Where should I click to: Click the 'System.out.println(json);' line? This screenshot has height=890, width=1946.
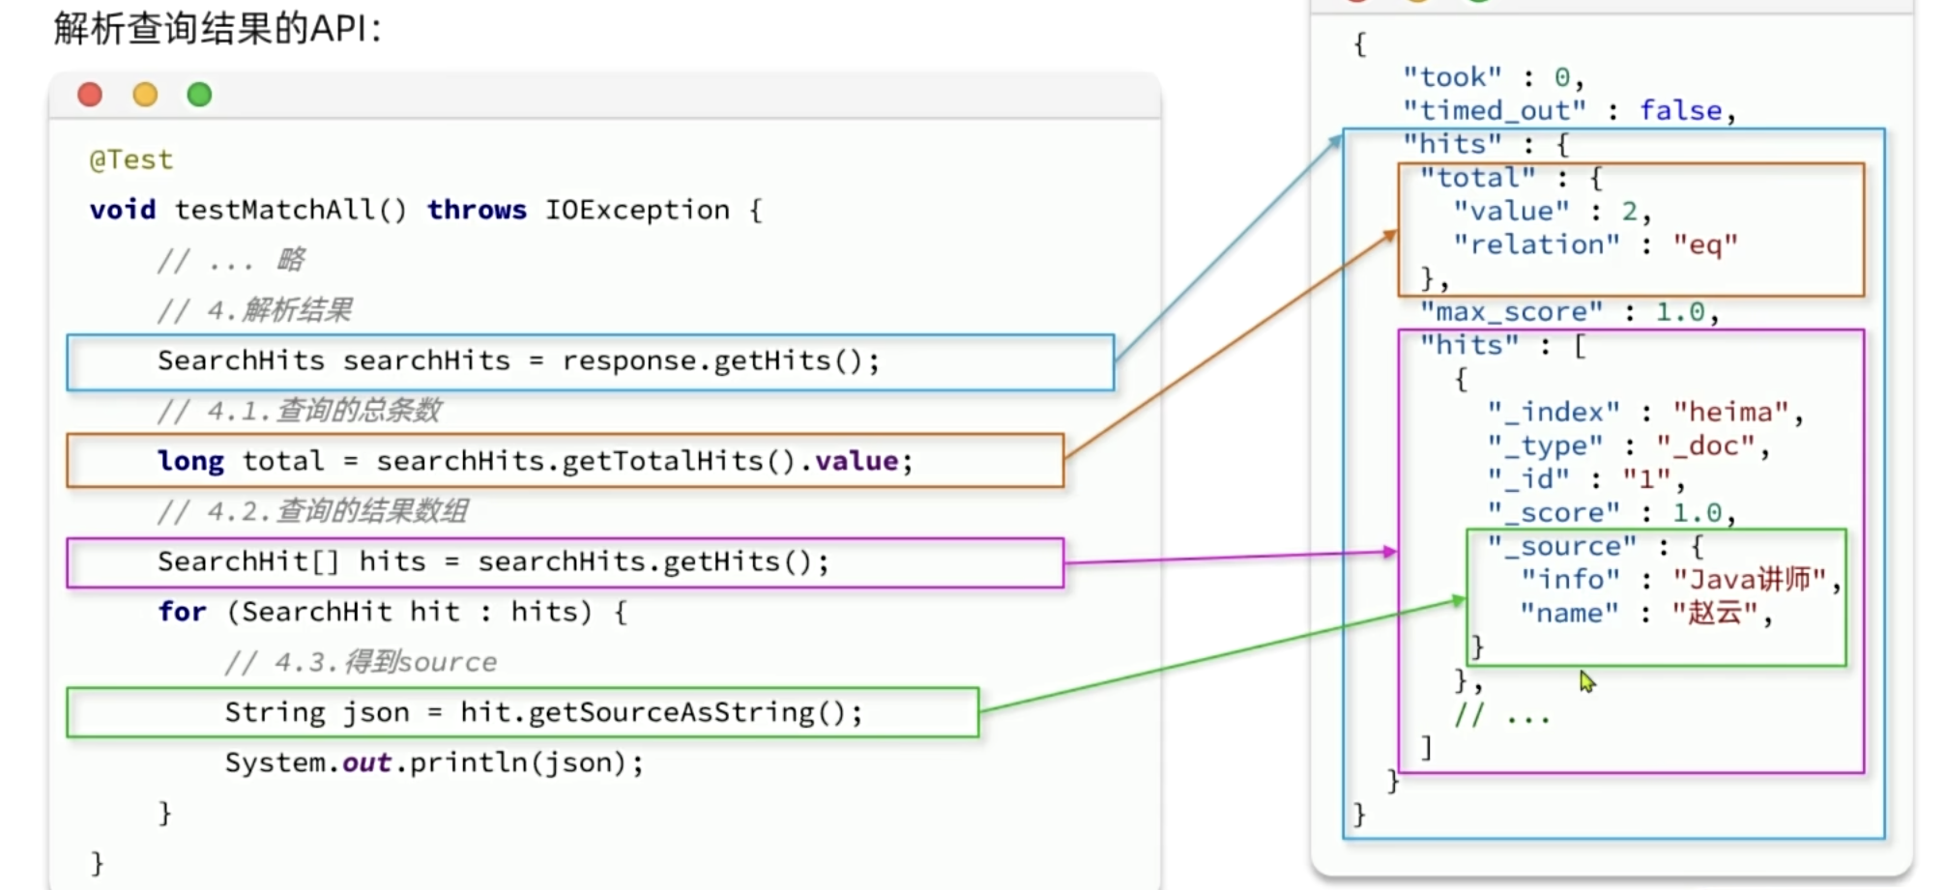[434, 762]
